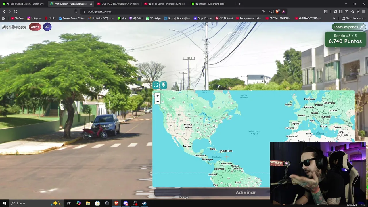The height and width of the screenshot is (207, 368).
Task: Open Brave Shields lion icon
Action: pos(277,11)
